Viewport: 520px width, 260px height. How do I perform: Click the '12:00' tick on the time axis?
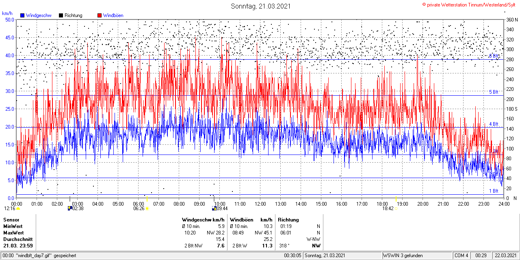tap(260, 204)
